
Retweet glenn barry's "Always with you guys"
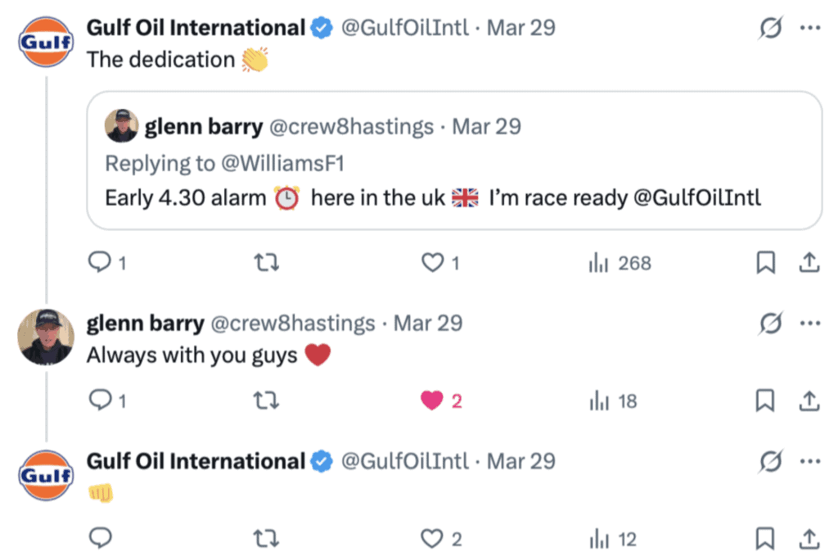[x=266, y=401]
